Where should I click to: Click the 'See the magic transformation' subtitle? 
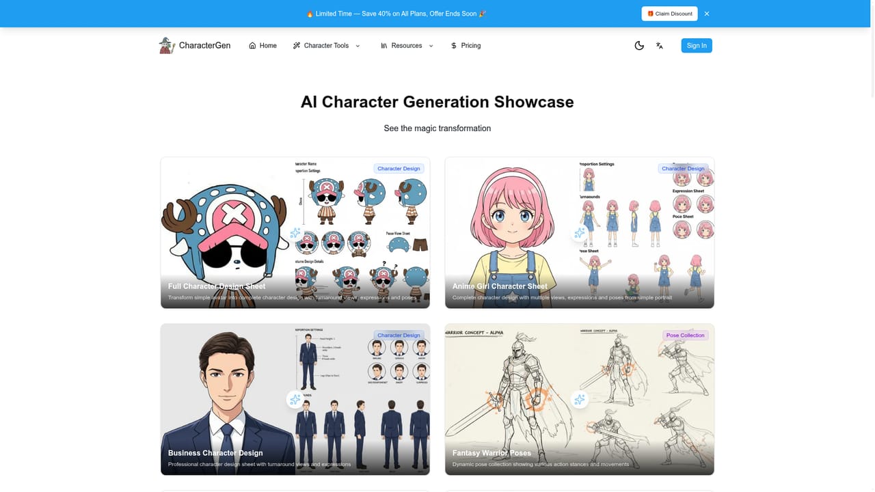(437, 128)
